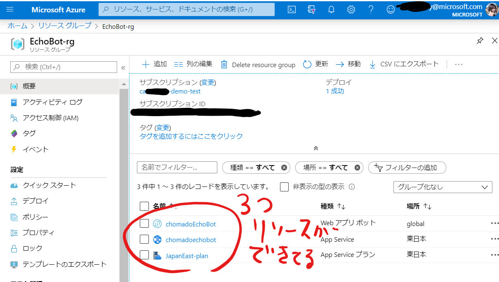499x282 pixels.
Task: Click the JapanEast-plan plan icon
Action: [x=157, y=256]
